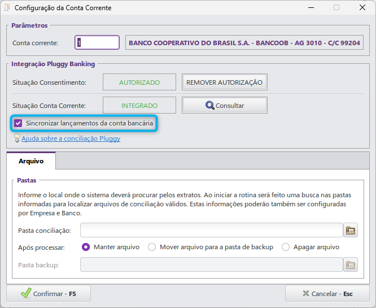Click the AUTORIZADO consent status box
This screenshot has height=308, width=376.
pos(139,83)
